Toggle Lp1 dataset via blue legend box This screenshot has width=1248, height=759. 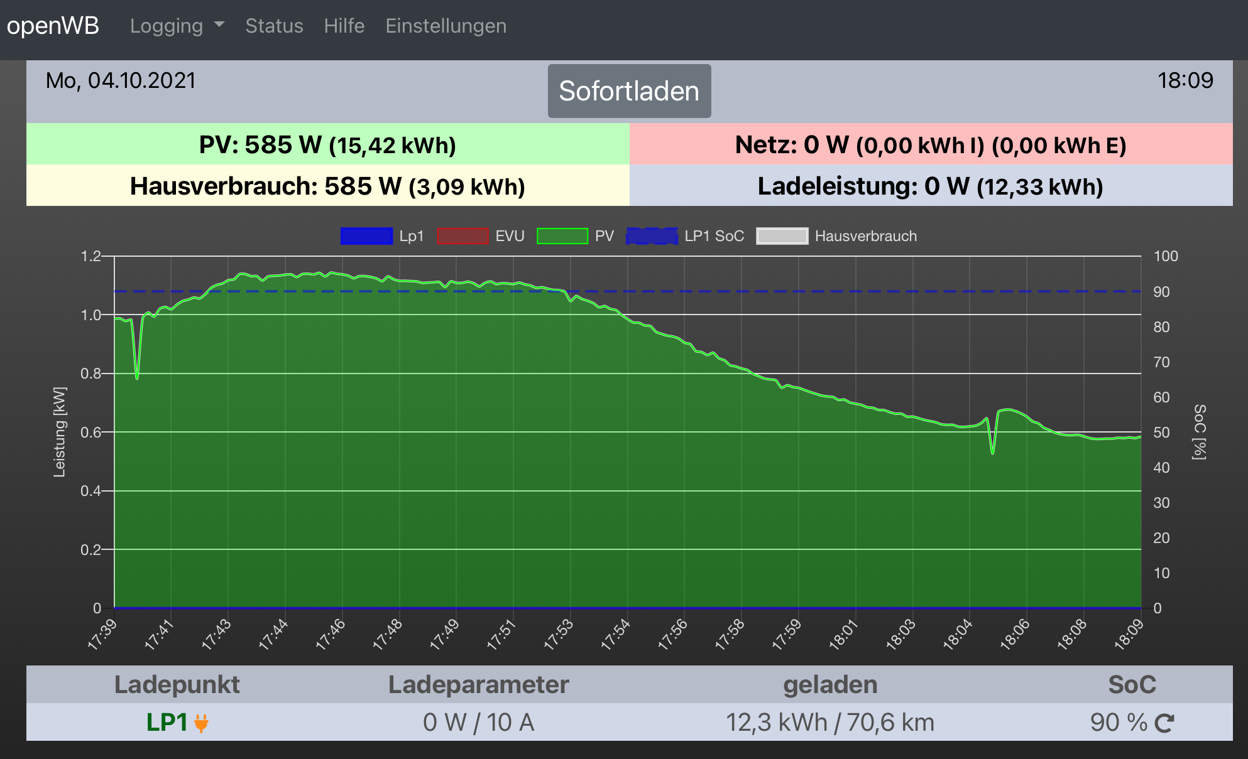click(366, 236)
